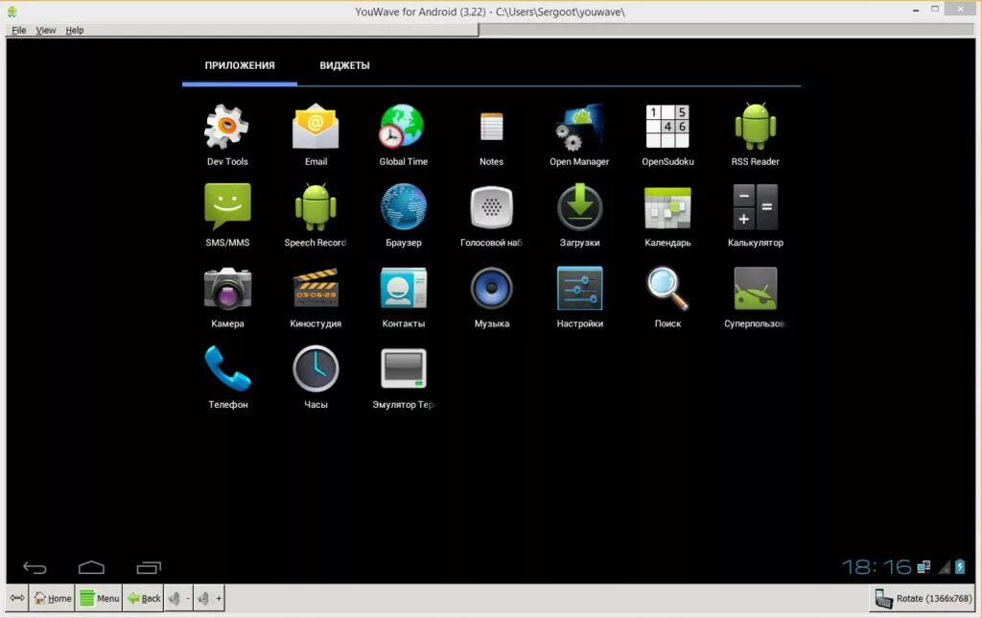The width and height of the screenshot is (982, 618).
Task: Click the network connection status icon
Action: pyautogui.click(x=924, y=567)
